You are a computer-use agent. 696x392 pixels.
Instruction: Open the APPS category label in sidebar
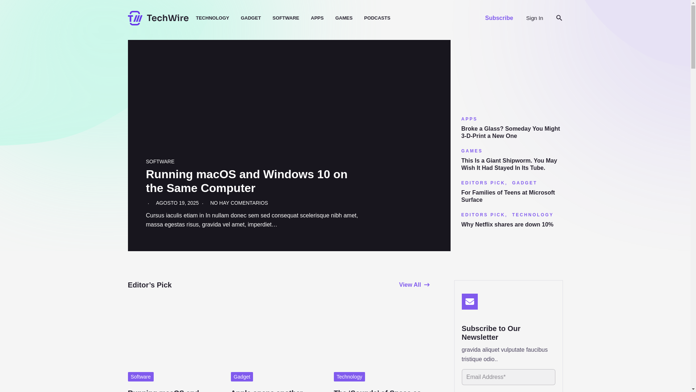click(469, 119)
